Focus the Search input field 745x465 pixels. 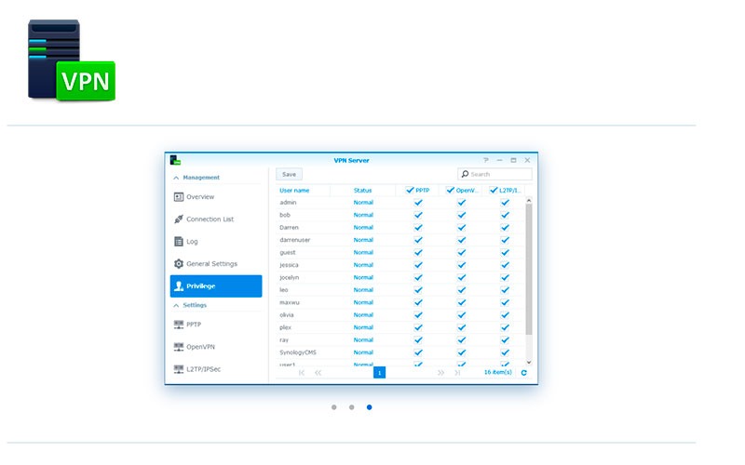point(495,174)
